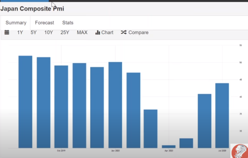Viewport: 248px width, 158px height.
Task: Click the red lion logo badge
Action: (240, 151)
